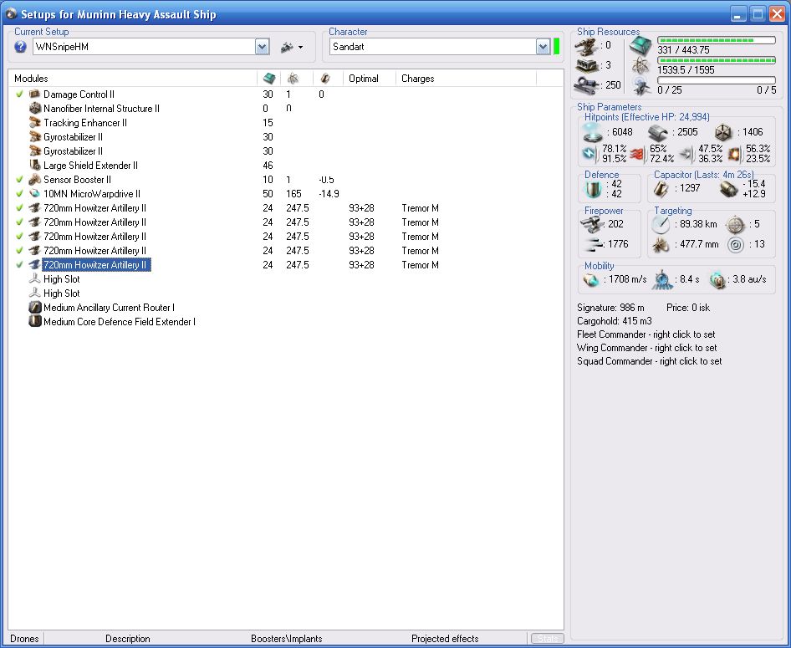791x648 pixels.
Task: Click the Nanofiber Internal Structure II icon
Action: 35,108
